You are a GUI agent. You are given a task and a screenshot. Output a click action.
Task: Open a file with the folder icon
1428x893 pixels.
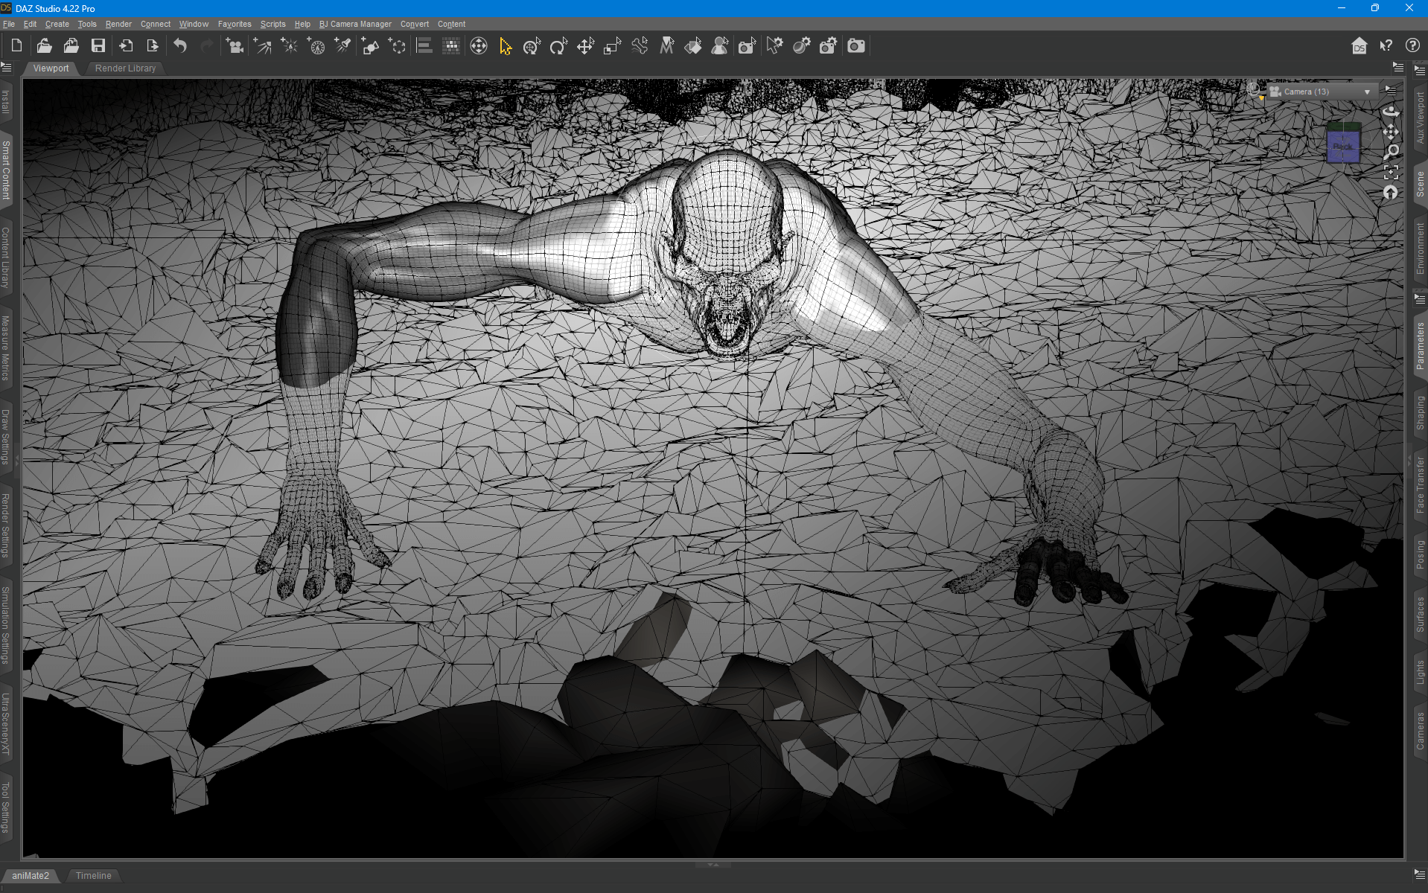[x=44, y=46]
